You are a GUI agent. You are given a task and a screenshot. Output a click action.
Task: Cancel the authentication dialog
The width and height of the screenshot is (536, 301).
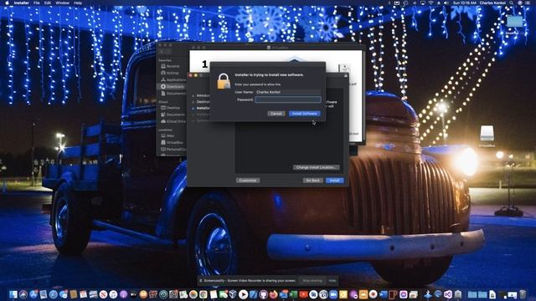pyautogui.click(x=276, y=114)
